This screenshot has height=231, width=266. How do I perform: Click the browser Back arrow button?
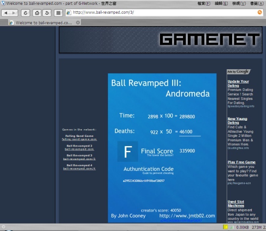6,13
